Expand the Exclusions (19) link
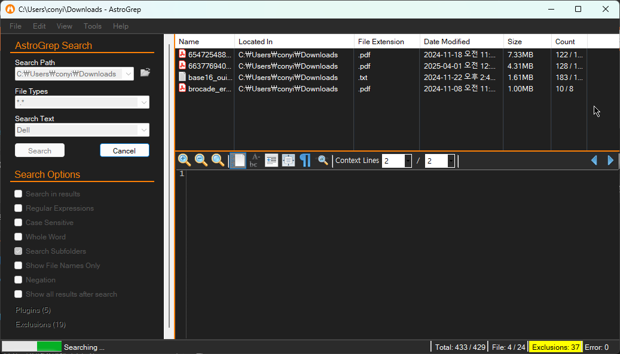Image resolution: width=620 pixels, height=354 pixels. 40,324
